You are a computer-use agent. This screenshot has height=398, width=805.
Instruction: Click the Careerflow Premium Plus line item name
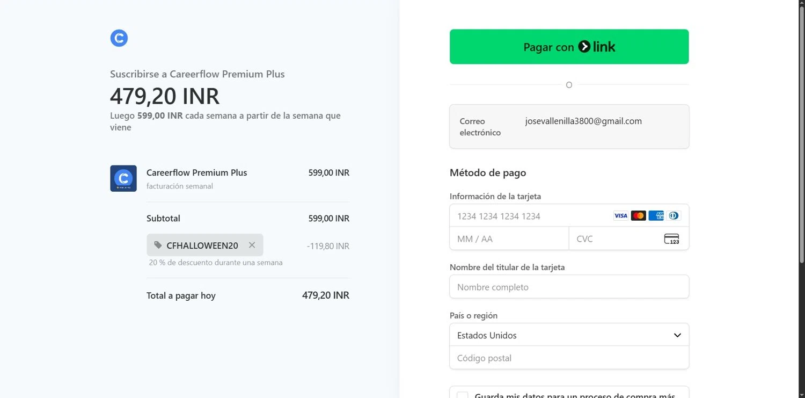tap(197, 173)
